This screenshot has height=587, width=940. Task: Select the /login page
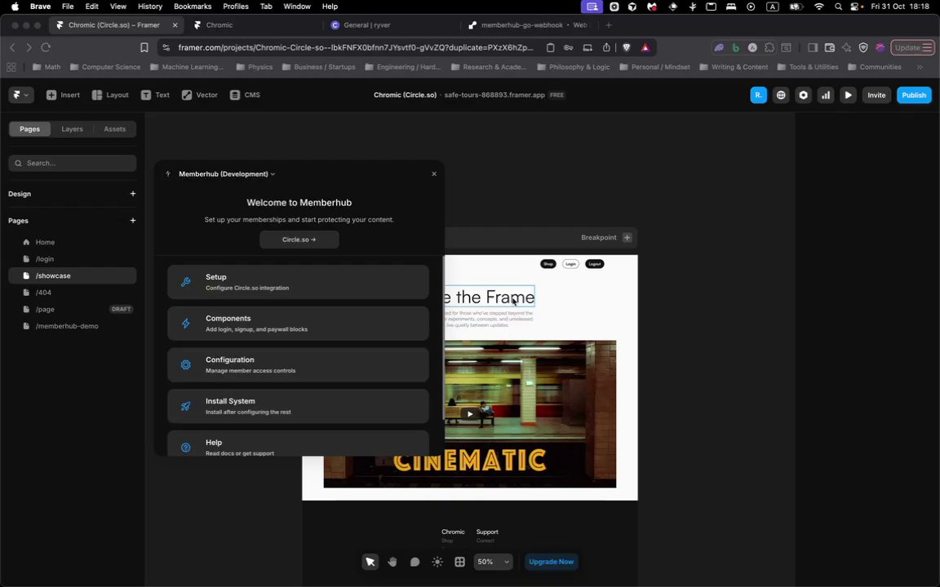pos(73,258)
